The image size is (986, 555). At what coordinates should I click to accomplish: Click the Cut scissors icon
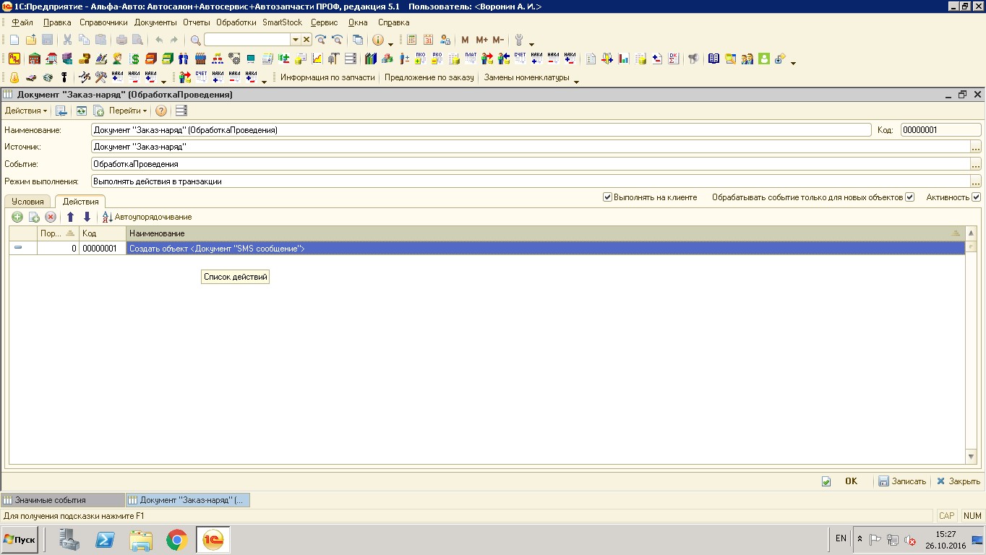pyautogui.click(x=67, y=40)
